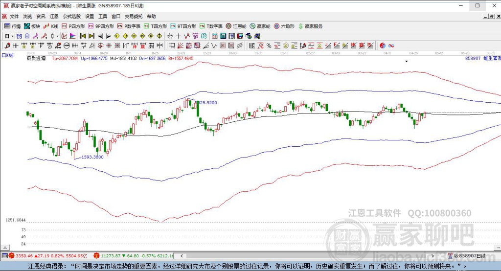Click the 3350.46 index in status bar

(x=24, y=256)
